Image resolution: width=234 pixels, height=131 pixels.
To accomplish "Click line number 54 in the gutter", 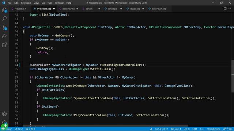I will (x=16, y=65).
